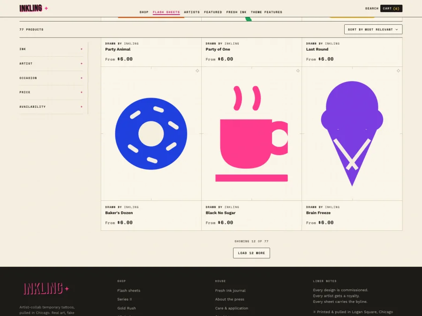This screenshot has width=422, height=316.
Task: Click the Showing 12 of 77 text
Action: tap(251, 241)
